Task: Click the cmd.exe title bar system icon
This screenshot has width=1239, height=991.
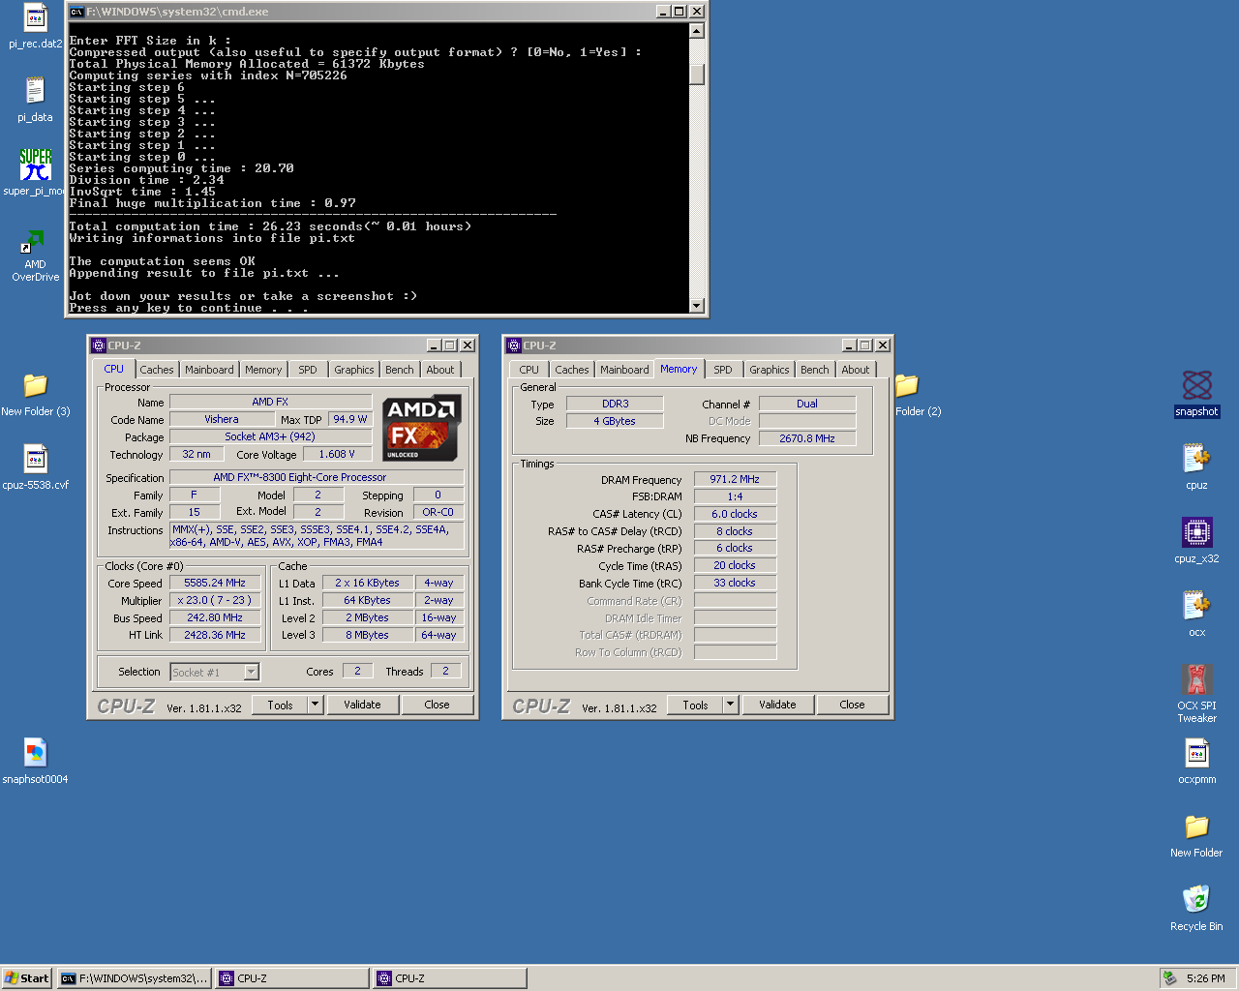Action: click(x=76, y=12)
